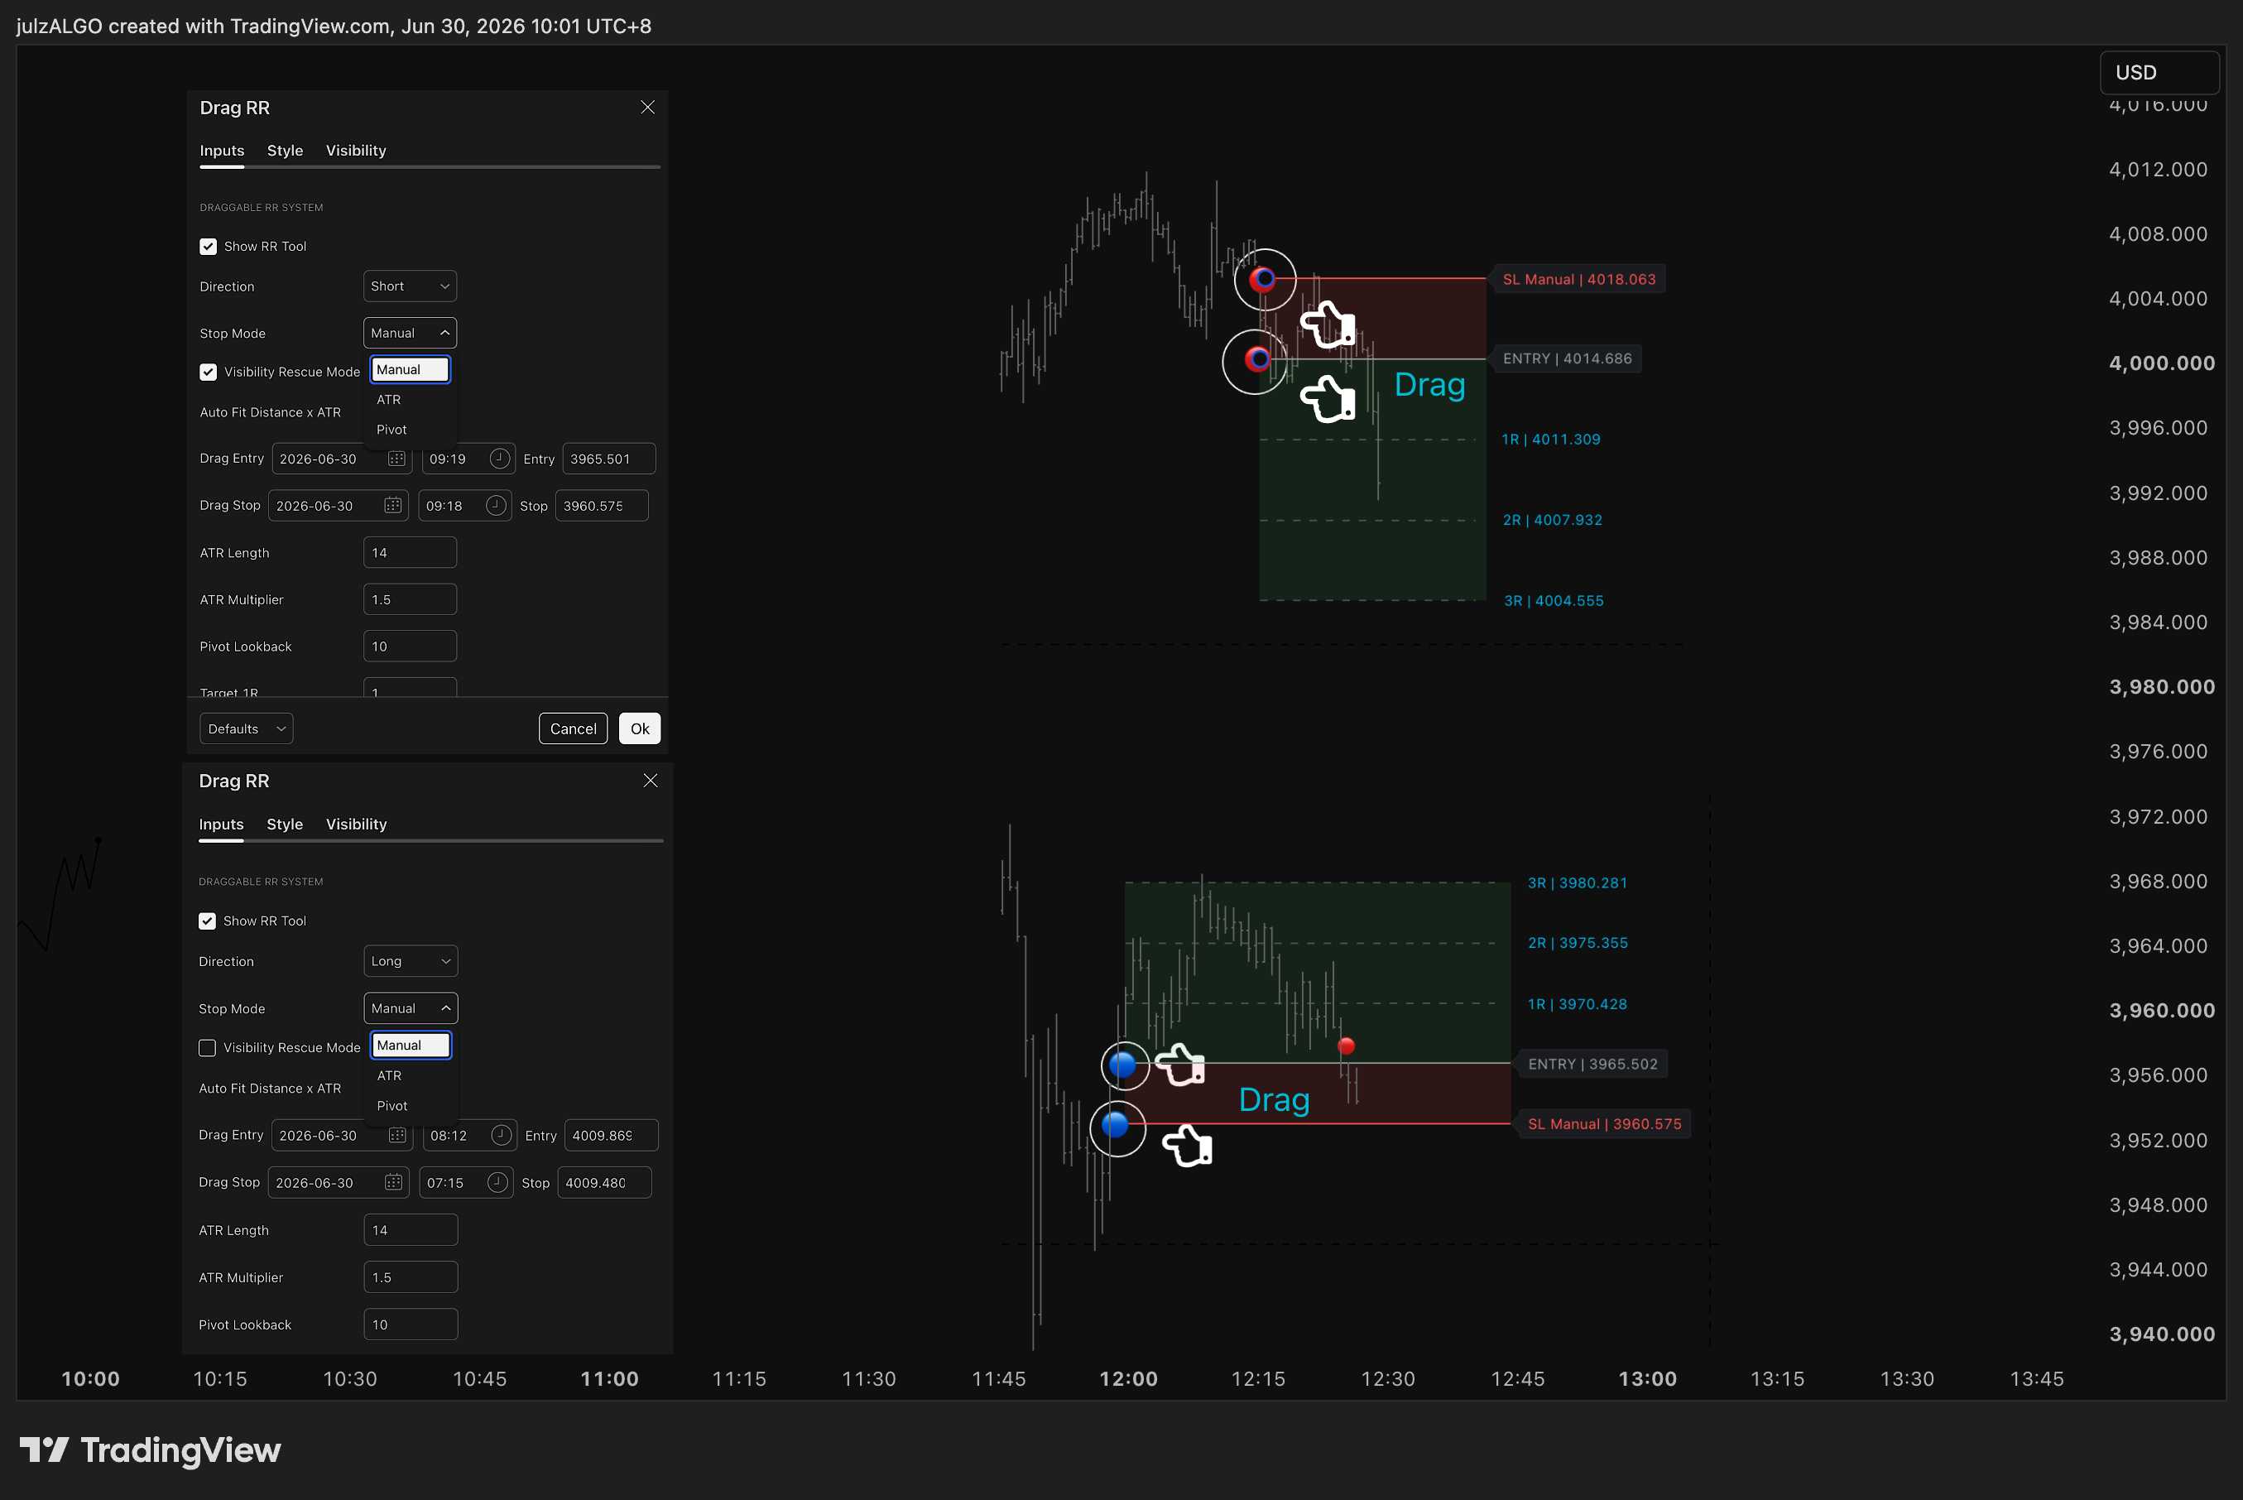
Task: Click clock icon in bottom Drag Entry time 08:12
Action: point(502,1135)
